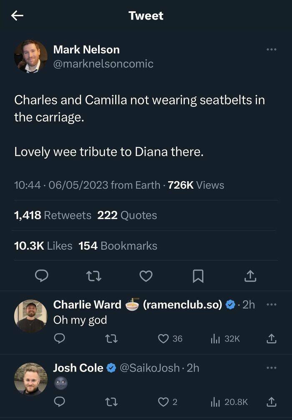Image resolution: width=292 pixels, height=420 pixels.
Task: Select the Tweet header title
Action: click(146, 16)
